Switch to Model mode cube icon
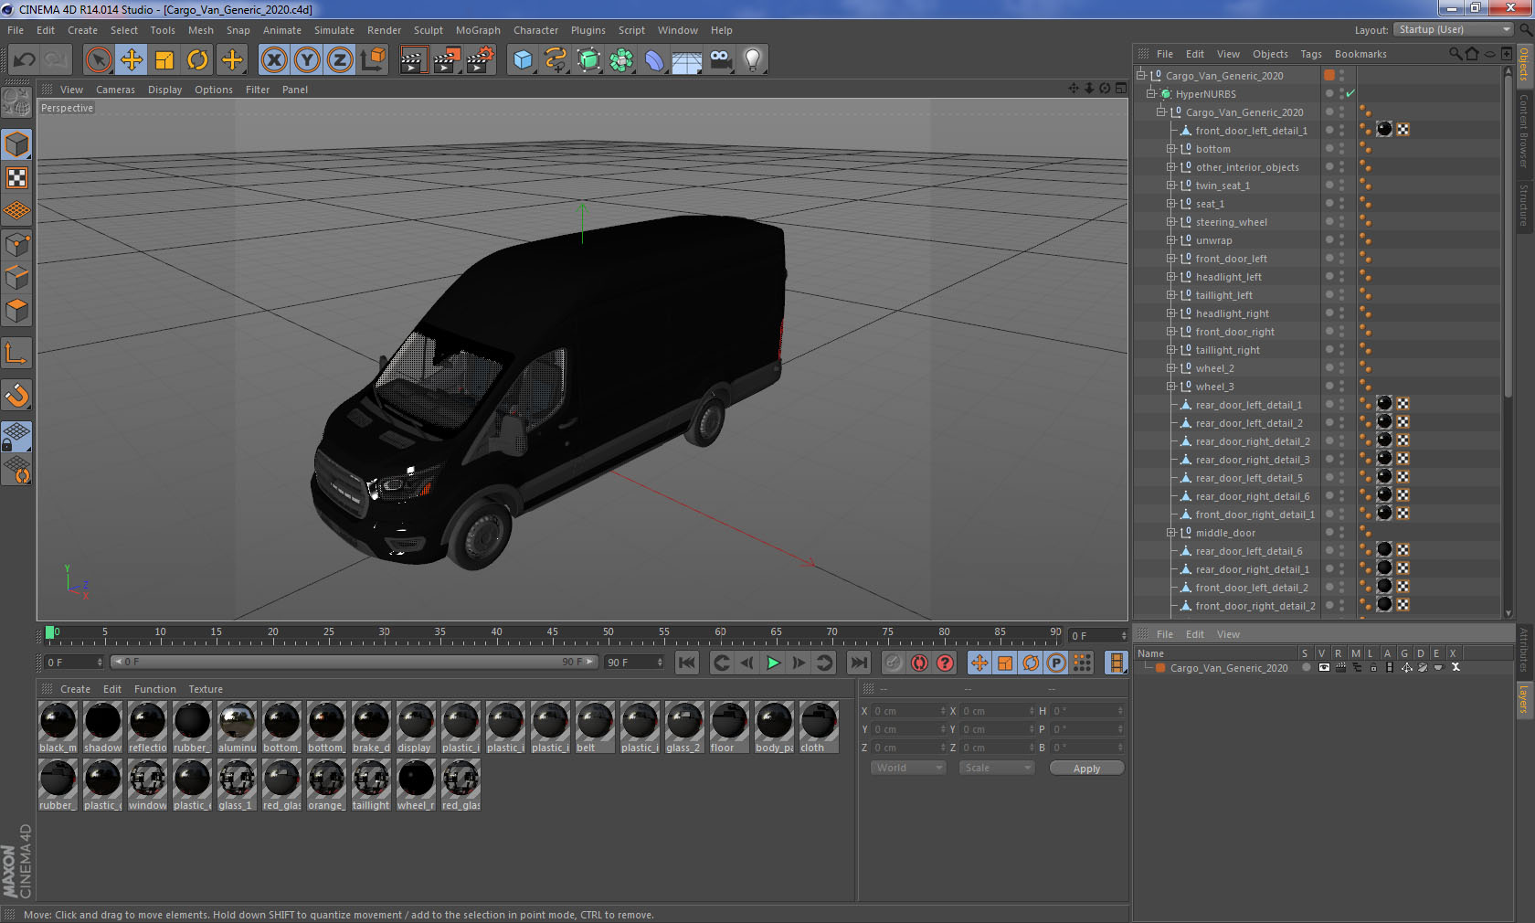 16,144
